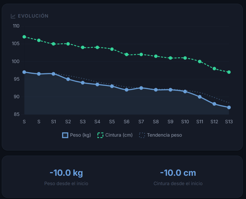Toggle the Peso (kg) series visibility
Viewport: 246px width, 199px height.
click(76, 135)
